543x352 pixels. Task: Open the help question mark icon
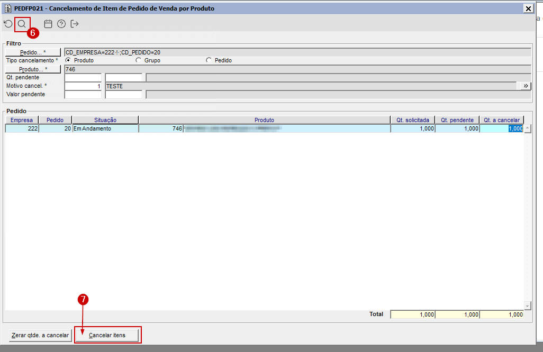pyautogui.click(x=61, y=24)
